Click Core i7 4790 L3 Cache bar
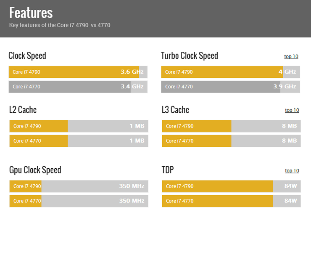The height and width of the screenshot is (260, 311). [231, 126]
